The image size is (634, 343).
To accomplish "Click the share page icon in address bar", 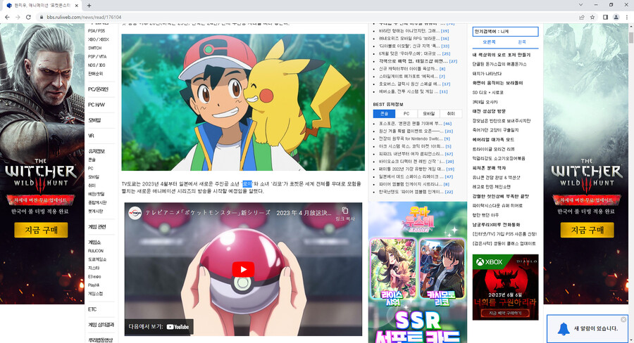I will [581, 17].
